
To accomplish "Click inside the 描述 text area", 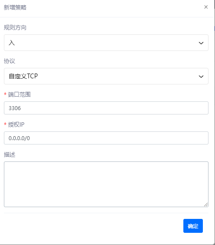I will [106, 184].
